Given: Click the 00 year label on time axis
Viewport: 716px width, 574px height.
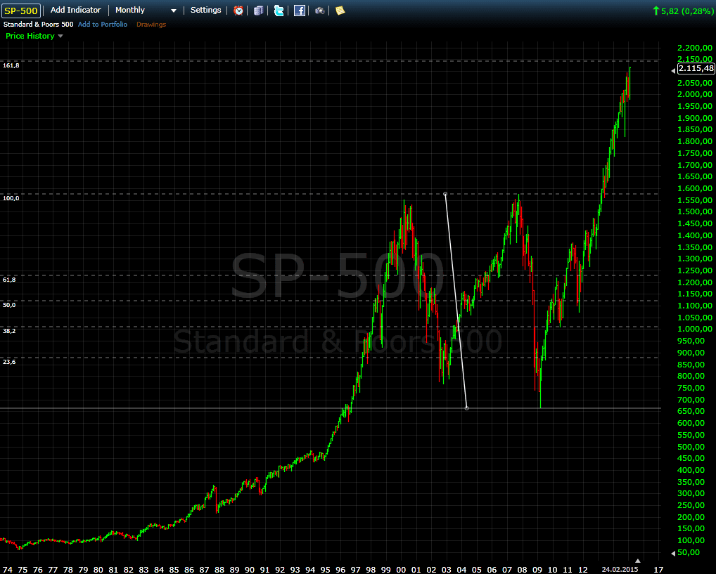Looking at the screenshot, I should point(401,570).
